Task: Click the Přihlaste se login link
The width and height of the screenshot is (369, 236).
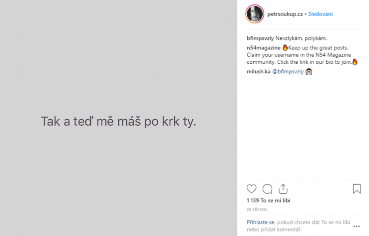Action: tap(261, 222)
